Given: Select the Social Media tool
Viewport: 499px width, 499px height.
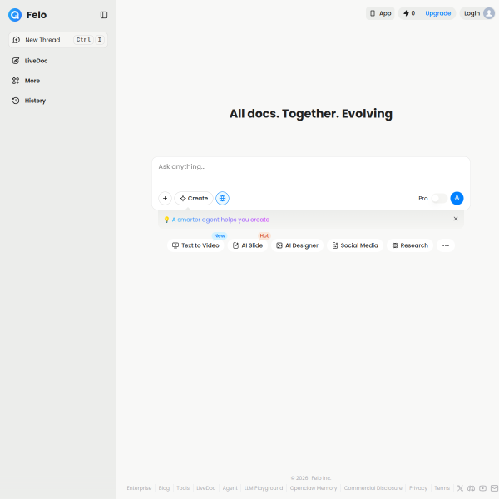Looking at the screenshot, I should 355,245.
